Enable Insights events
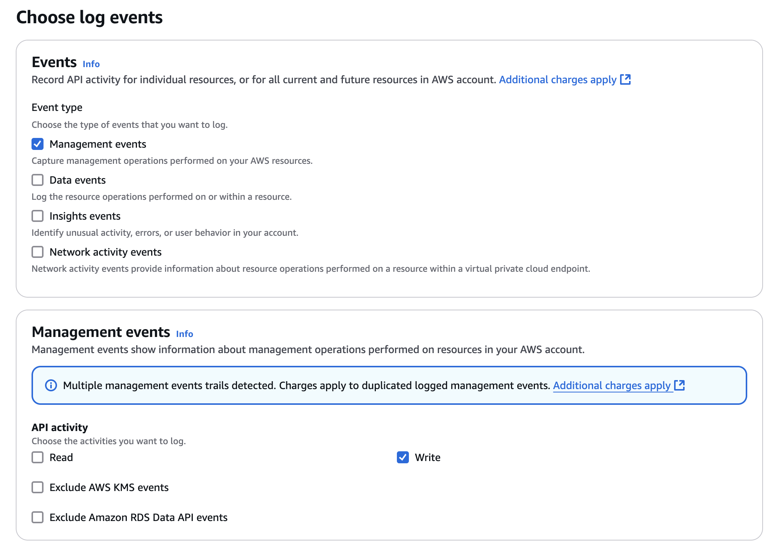This screenshot has width=784, height=548. point(37,216)
